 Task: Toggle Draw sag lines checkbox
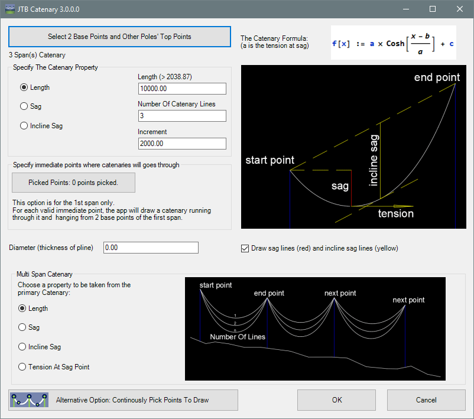[x=245, y=248]
